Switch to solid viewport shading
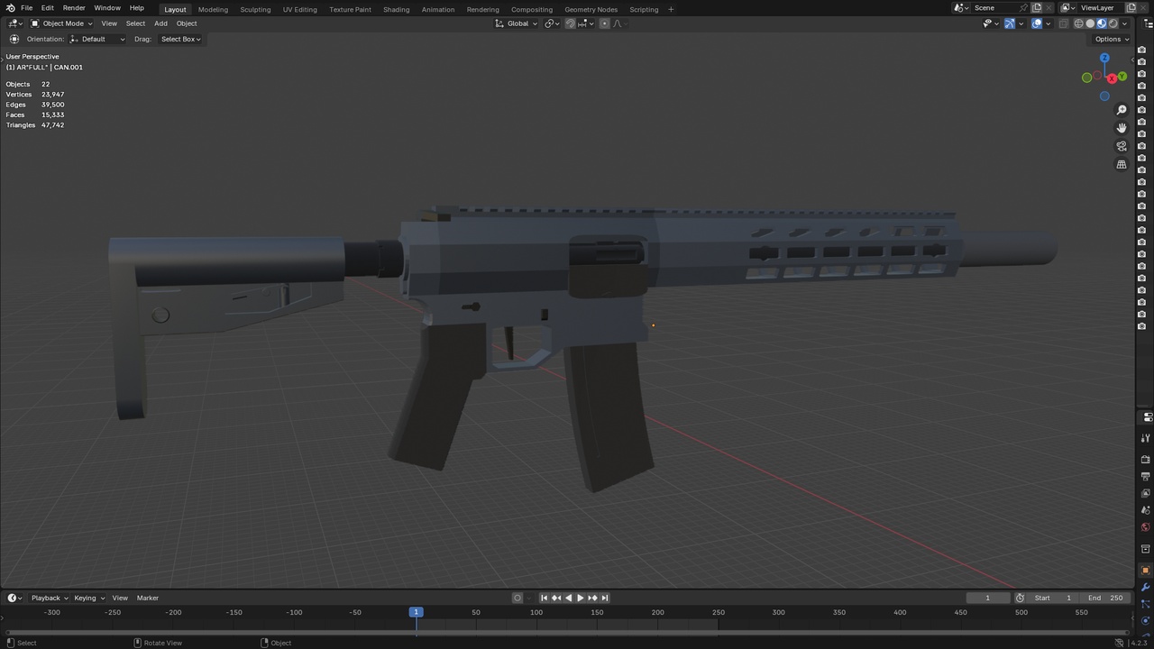This screenshot has height=649, width=1154. pos(1090,23)
